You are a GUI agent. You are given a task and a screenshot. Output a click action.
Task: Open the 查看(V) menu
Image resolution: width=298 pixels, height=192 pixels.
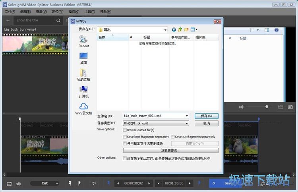(41, 12)
